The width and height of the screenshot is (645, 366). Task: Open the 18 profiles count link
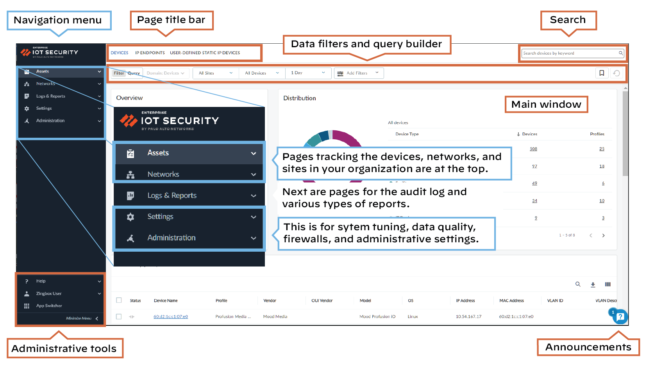pyautogui.click(x=602, y=167)
